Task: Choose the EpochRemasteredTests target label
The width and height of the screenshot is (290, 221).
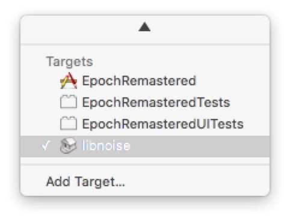Action: click(x=156, y=102)
